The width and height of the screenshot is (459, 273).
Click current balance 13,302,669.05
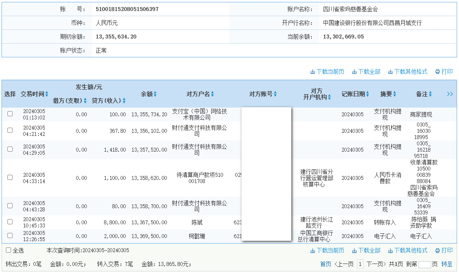(x=344, y=37)
